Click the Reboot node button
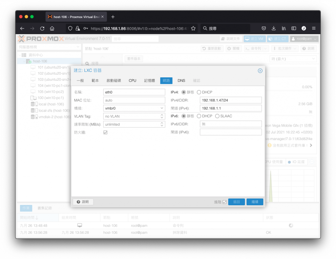 point(212,49)
